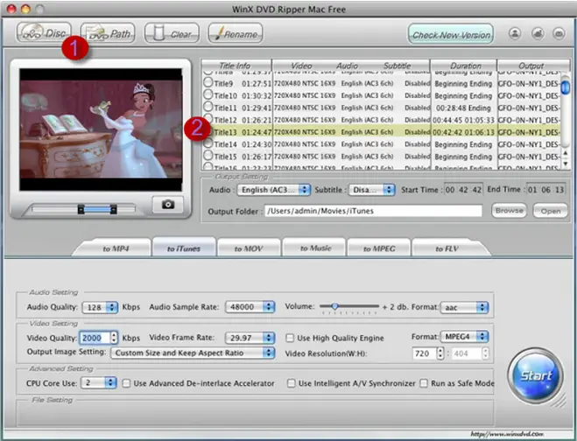Click the video resolution height field 404
577x441 pixels.
[x=466, y=353]
